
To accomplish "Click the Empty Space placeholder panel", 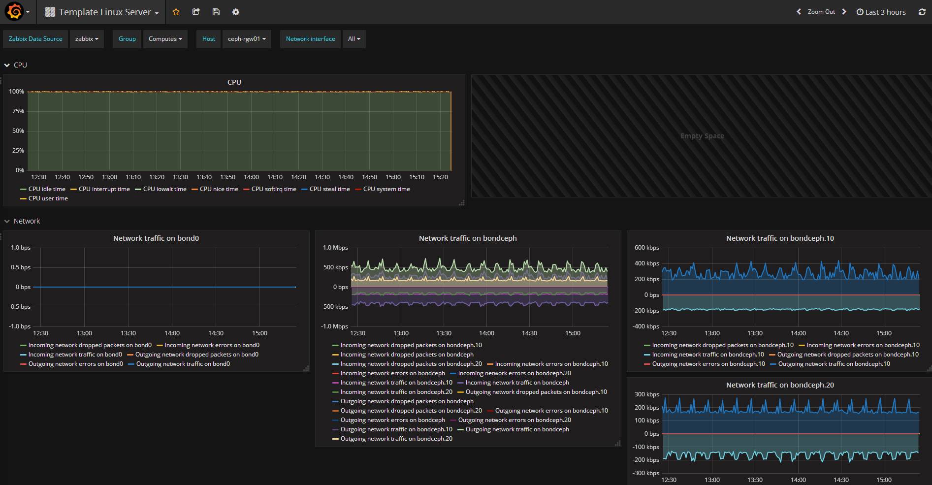I will coord(702,136).
